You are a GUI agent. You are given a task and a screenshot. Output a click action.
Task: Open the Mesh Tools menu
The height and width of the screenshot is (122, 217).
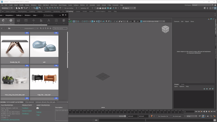pyautogui.click(x=54, y=5)
